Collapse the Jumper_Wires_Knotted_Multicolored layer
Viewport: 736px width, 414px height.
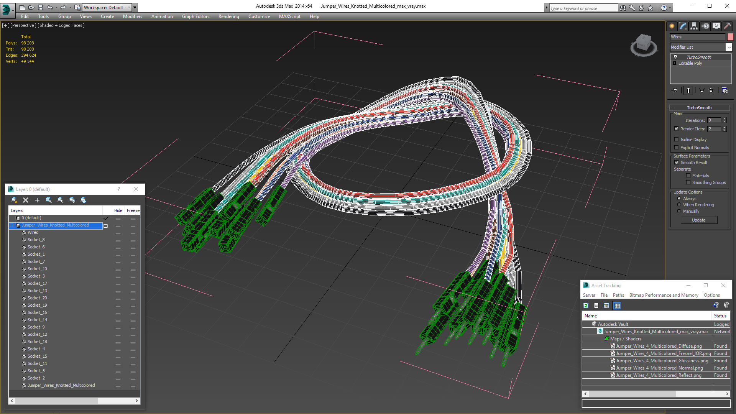11,225
